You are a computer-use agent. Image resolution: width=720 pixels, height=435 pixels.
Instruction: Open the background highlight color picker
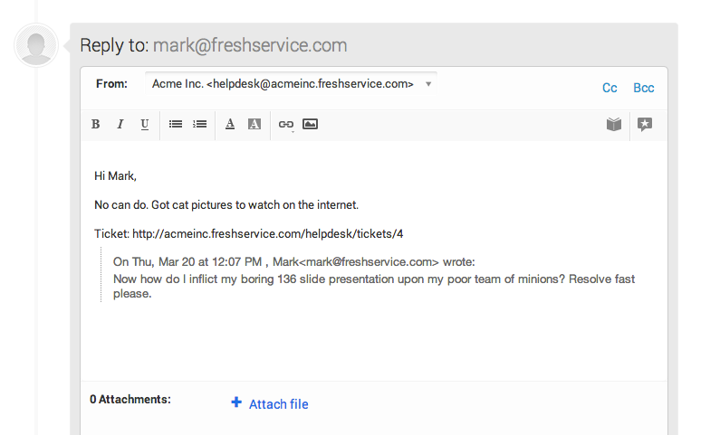point(254,125)
